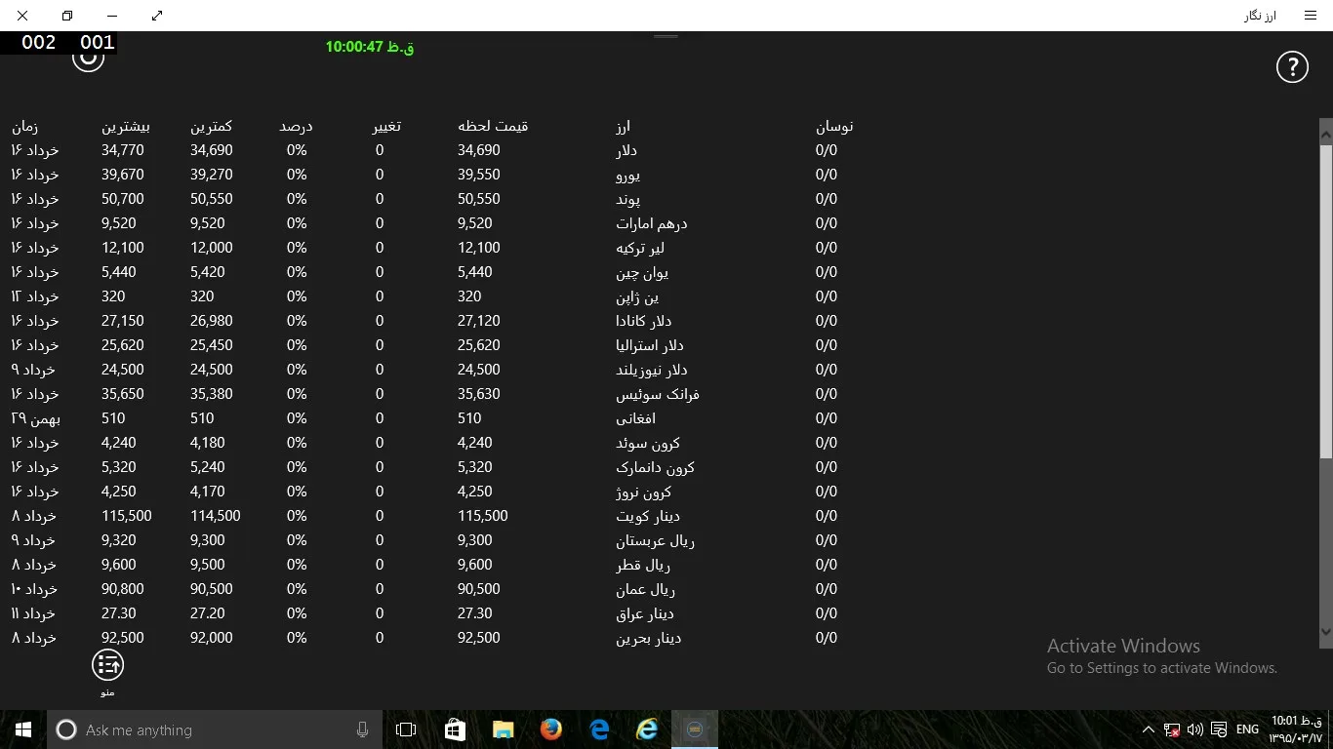Open the Windows Start menu
The height and width of the screenshot is (749, 1333).
click(x=23, y=729)
